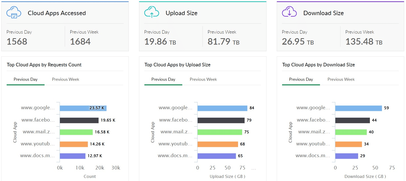The image size is (406, 181).
Task: Click the 30k tick on Count axis
Action: pyautogui.click(x=116, y=168)
